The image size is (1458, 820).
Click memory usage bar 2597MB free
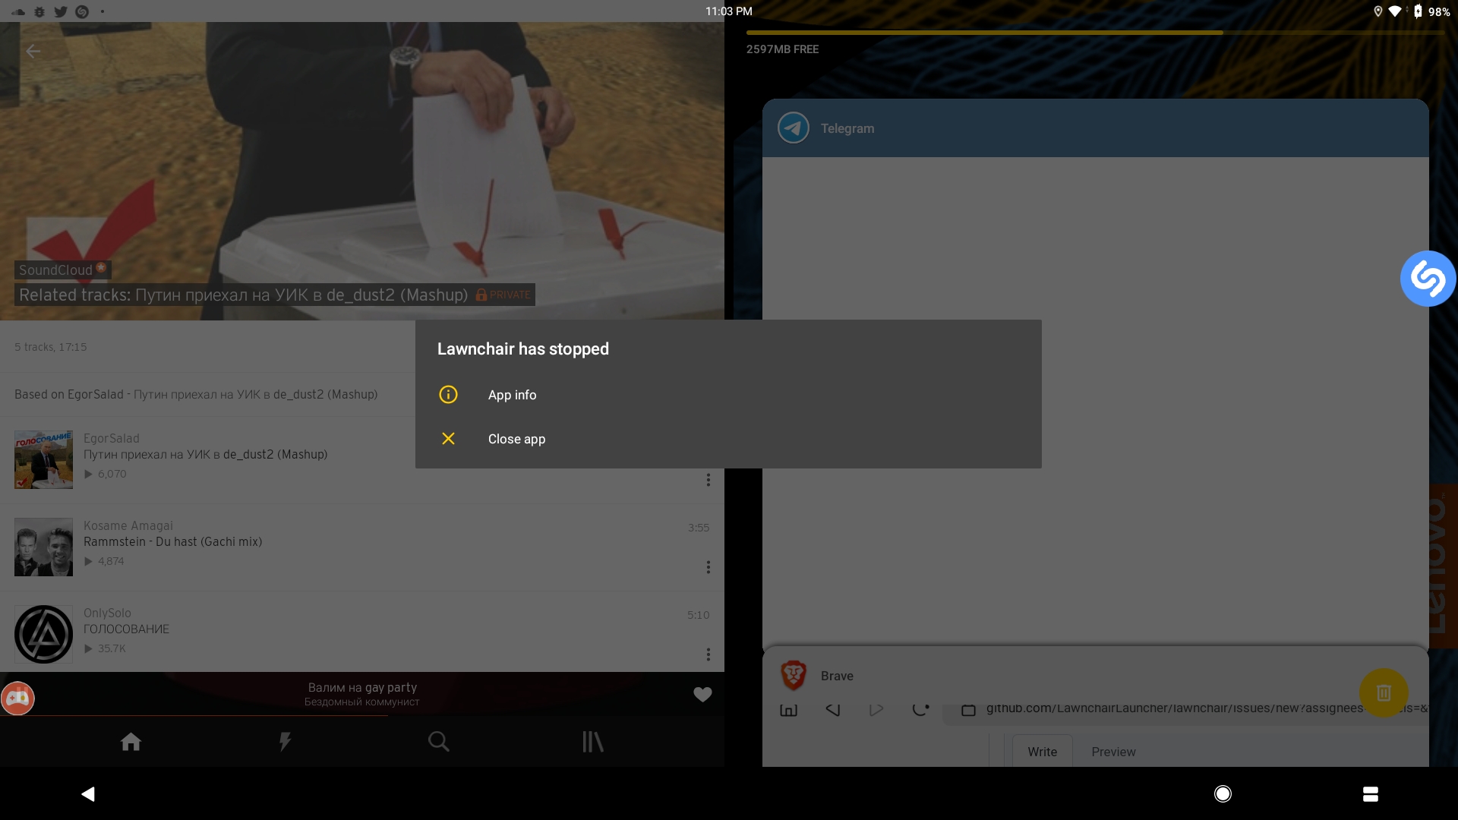click(x=1095, y=33)
